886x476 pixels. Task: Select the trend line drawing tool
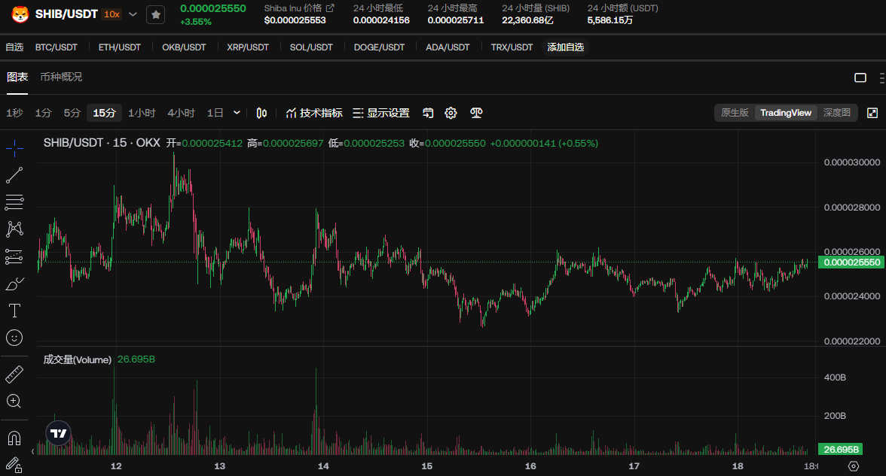pyautogui.click(x=14, y=174)
